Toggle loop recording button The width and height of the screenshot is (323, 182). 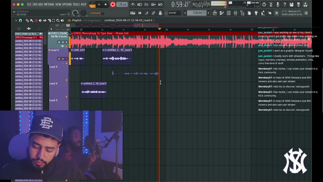pyautogui.click(x=160, y=5)
